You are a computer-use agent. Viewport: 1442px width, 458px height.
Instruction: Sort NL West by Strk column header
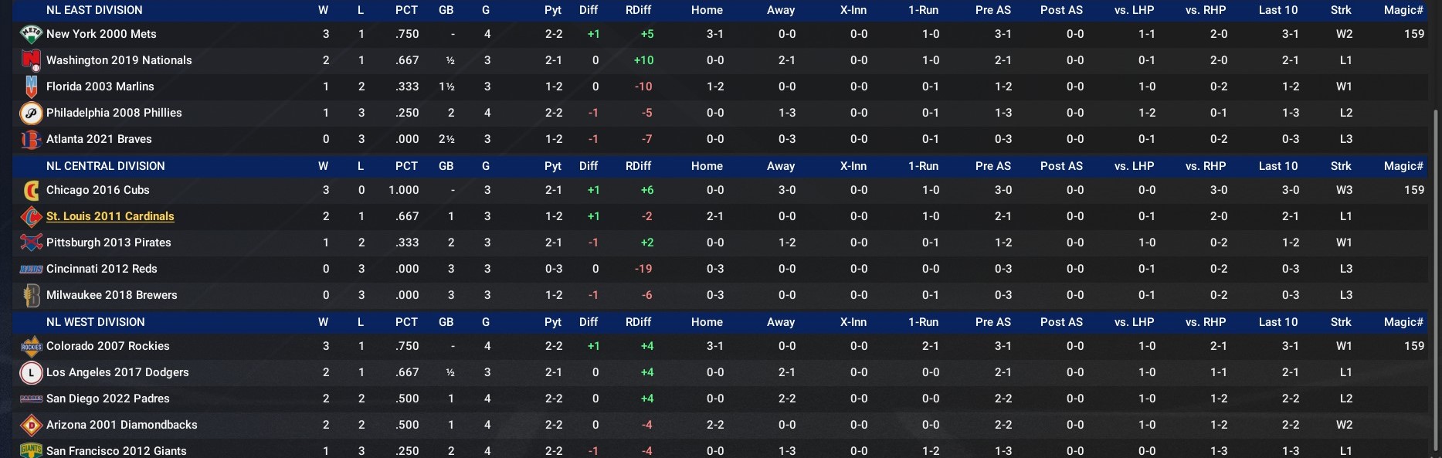tap(1341, 322)
